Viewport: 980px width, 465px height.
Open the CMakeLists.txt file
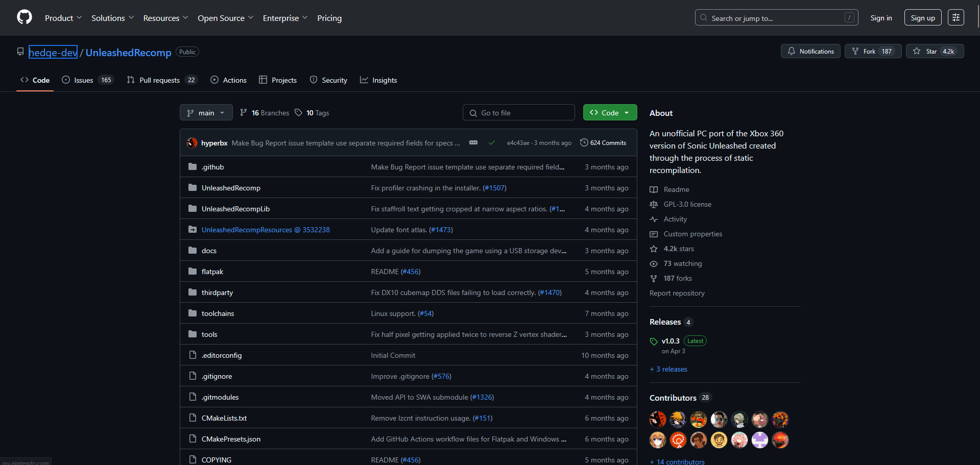(x=224, y=418)
